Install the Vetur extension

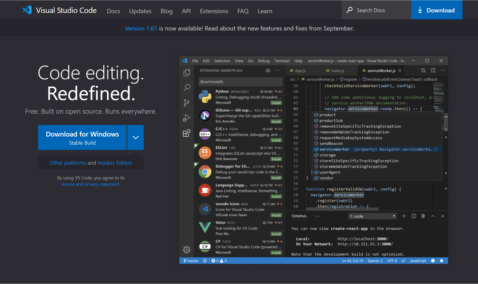pyautogui.click(x=276, y=234)
